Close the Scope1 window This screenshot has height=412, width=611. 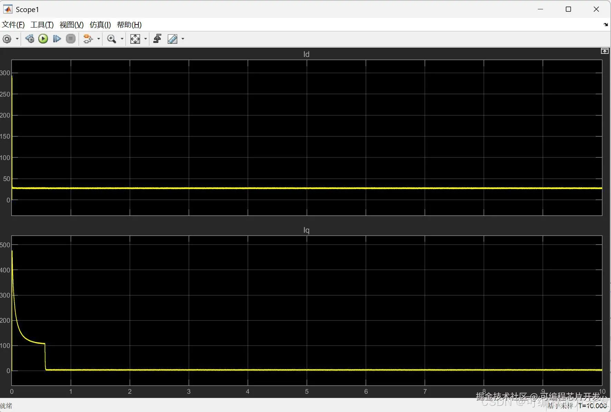coord(596,9)
